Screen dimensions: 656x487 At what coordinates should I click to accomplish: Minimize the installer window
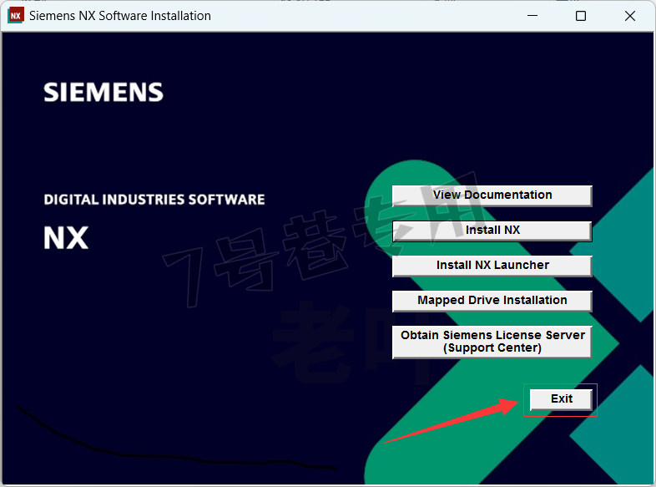[x=532, y=16]
